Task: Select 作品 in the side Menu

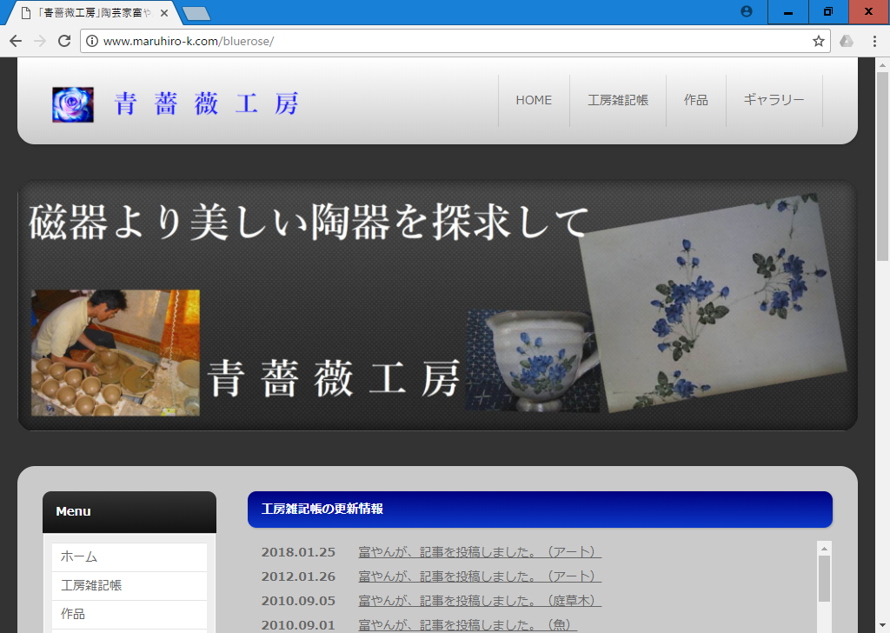Action: 130,614
